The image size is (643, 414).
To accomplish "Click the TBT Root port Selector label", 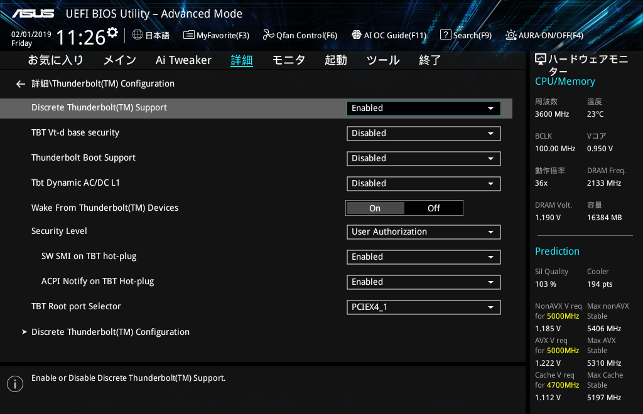I will pyautogui.click(x=76, y=306).
